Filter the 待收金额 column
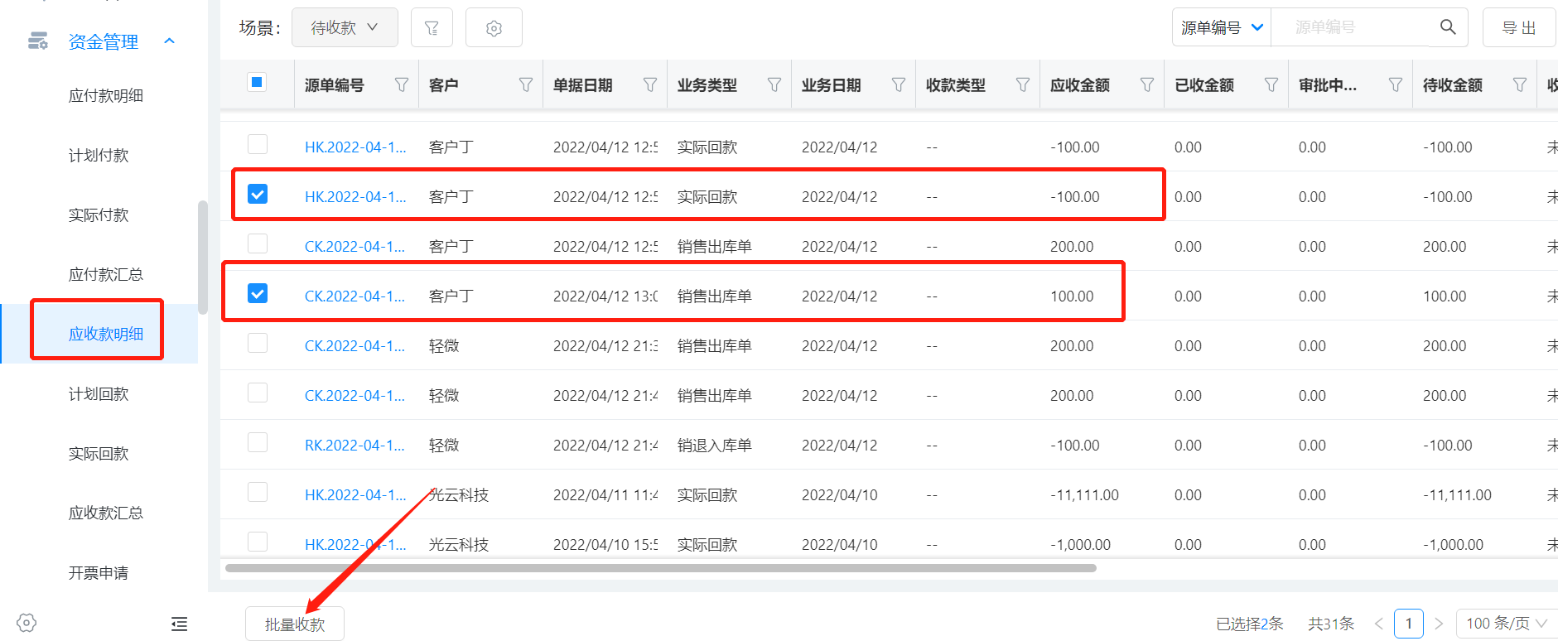Image resolution: width=1558 pixels, height=641 pixels. pos(1520,84)
